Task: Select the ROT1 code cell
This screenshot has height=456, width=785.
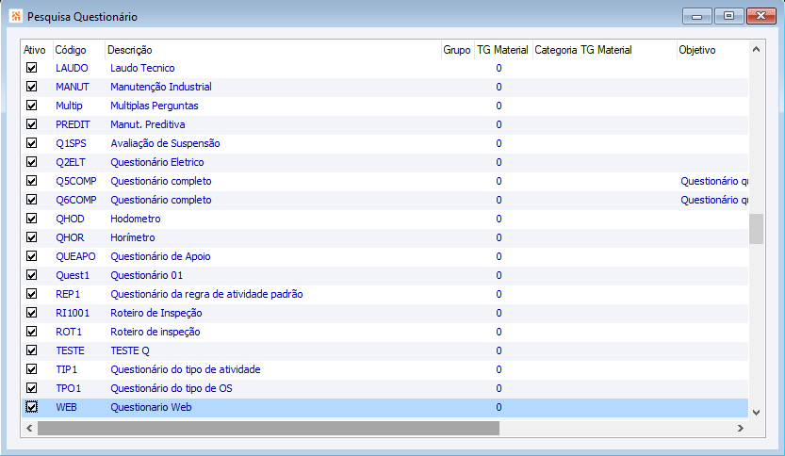Action: pyautogui.click(x=69, y=332)
